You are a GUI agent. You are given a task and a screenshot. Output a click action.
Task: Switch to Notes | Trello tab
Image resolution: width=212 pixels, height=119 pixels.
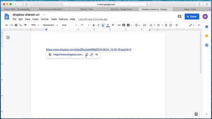[190, 9]
